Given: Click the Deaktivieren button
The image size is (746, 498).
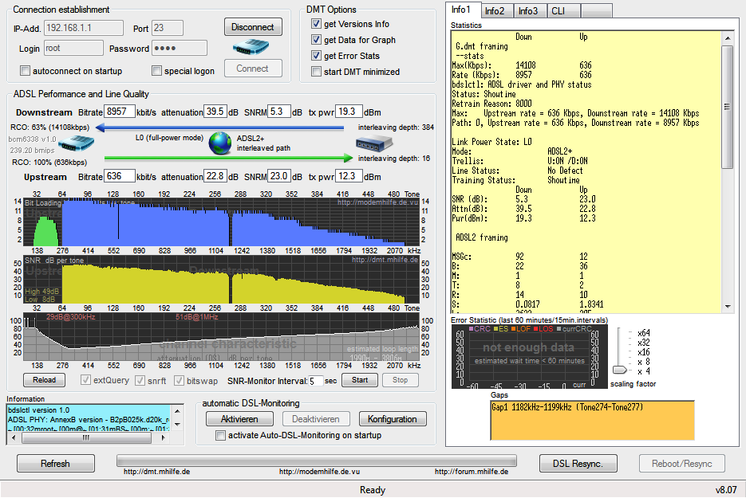Looking at the screenshot, I should point(316,419).
